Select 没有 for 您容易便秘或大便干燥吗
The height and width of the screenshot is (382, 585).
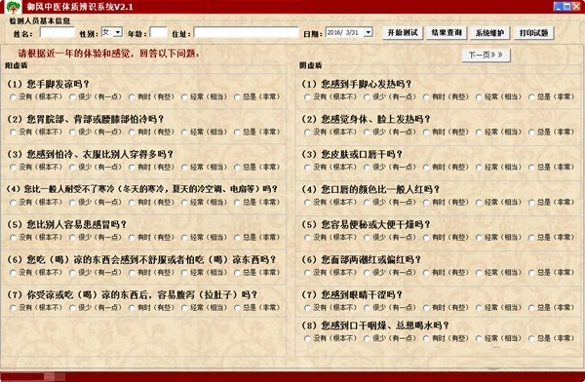307,238
